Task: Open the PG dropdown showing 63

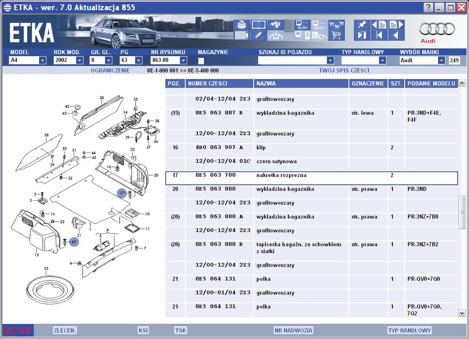Action: tap(138, 60)
